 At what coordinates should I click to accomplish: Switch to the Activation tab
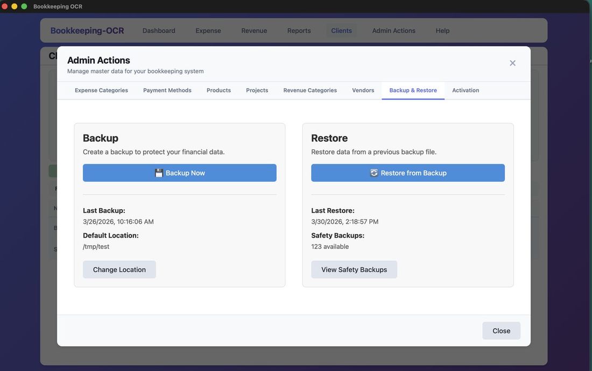pyautogui.click(x=465, y=90)
